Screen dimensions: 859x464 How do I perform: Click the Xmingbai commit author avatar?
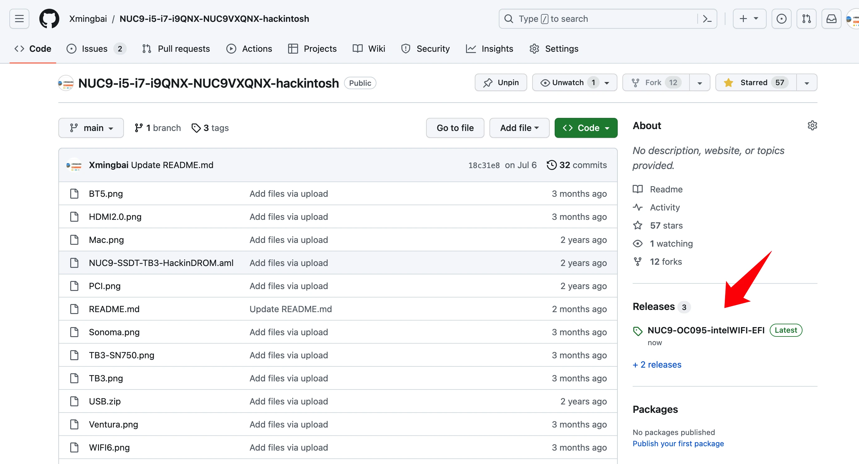click(74, 165)
